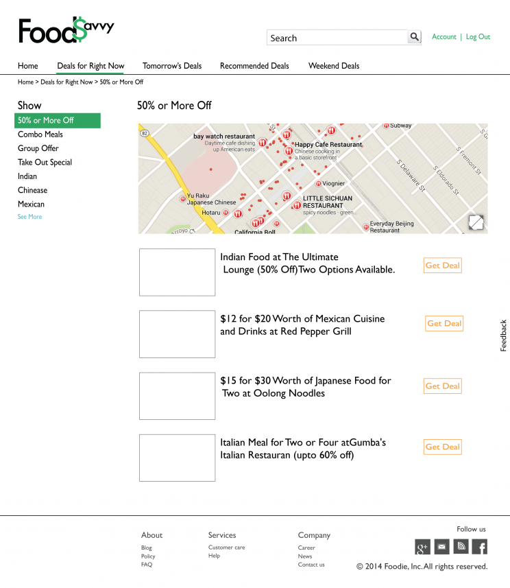This screenshot has height=588, width=510.
Task: Select the Hotaru map marker
Action: [226, 213]
